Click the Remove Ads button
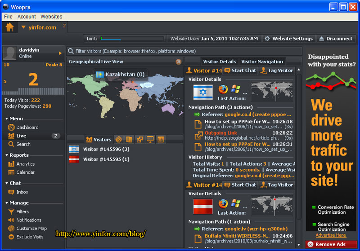The height and width of the screenshot is (251, 360). pos(331,244)
